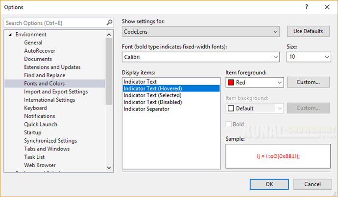
Task: Expand the Size dropdown
Action: [327, 57]
